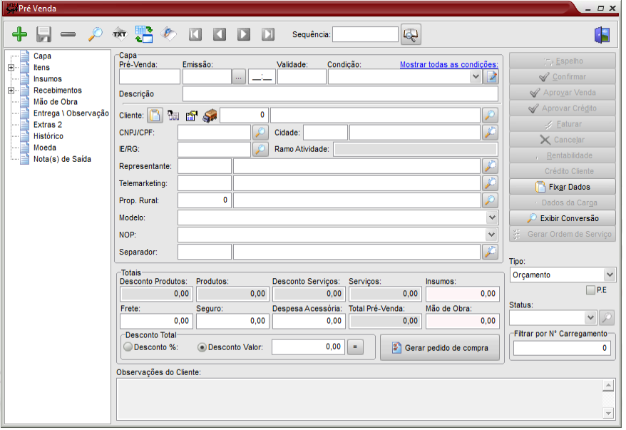Click the green plus add-new icon

point(20,34)
